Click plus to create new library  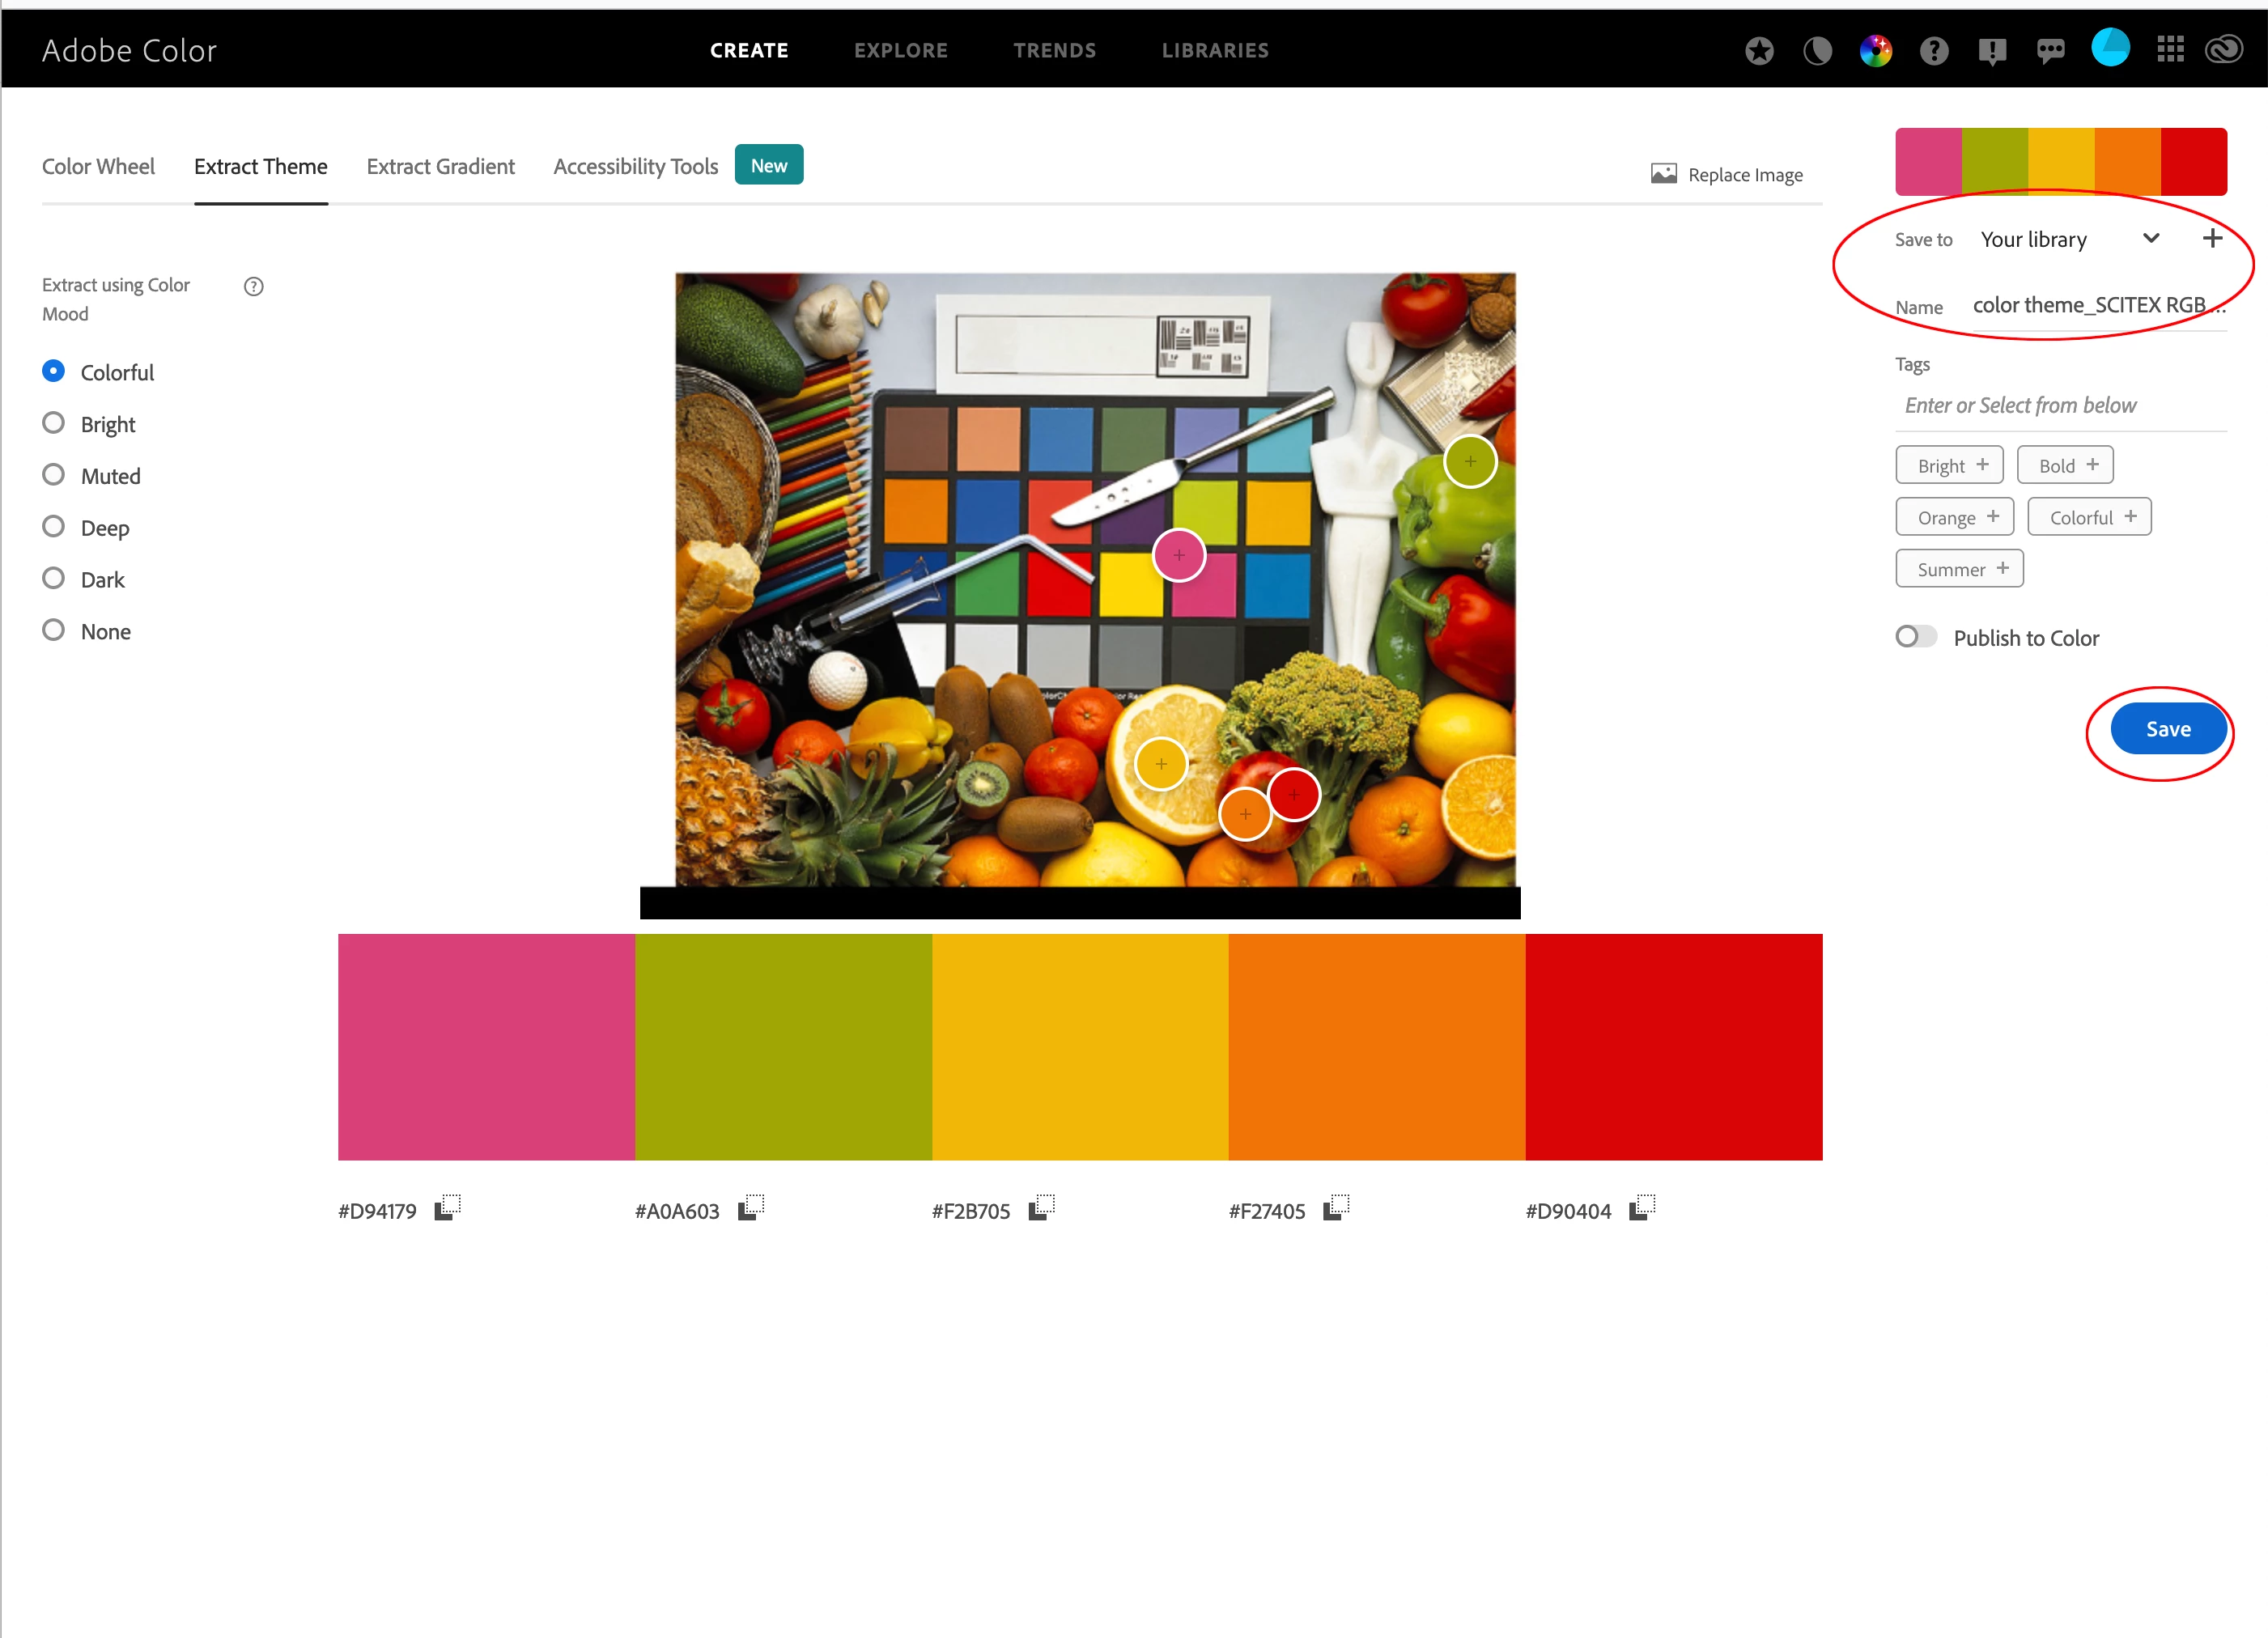click(x=2212, y=238)
